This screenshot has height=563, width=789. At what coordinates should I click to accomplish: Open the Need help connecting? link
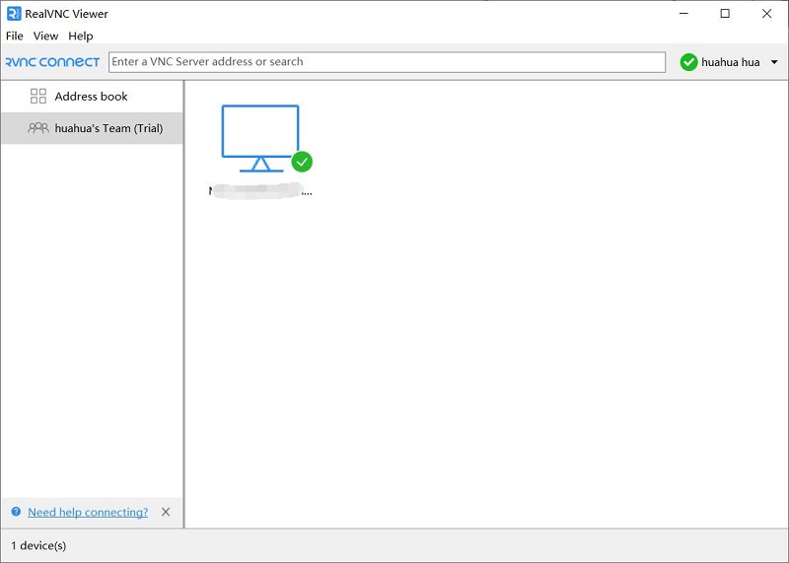coord(88,512)
